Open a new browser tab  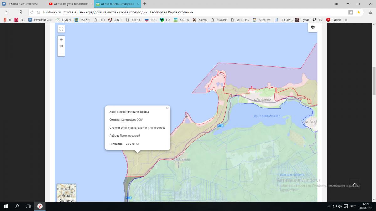tap(144, 4)
